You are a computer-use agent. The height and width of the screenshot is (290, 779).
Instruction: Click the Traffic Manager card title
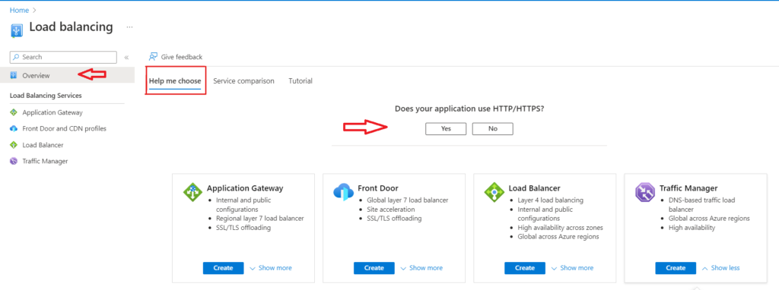[688, 188]
